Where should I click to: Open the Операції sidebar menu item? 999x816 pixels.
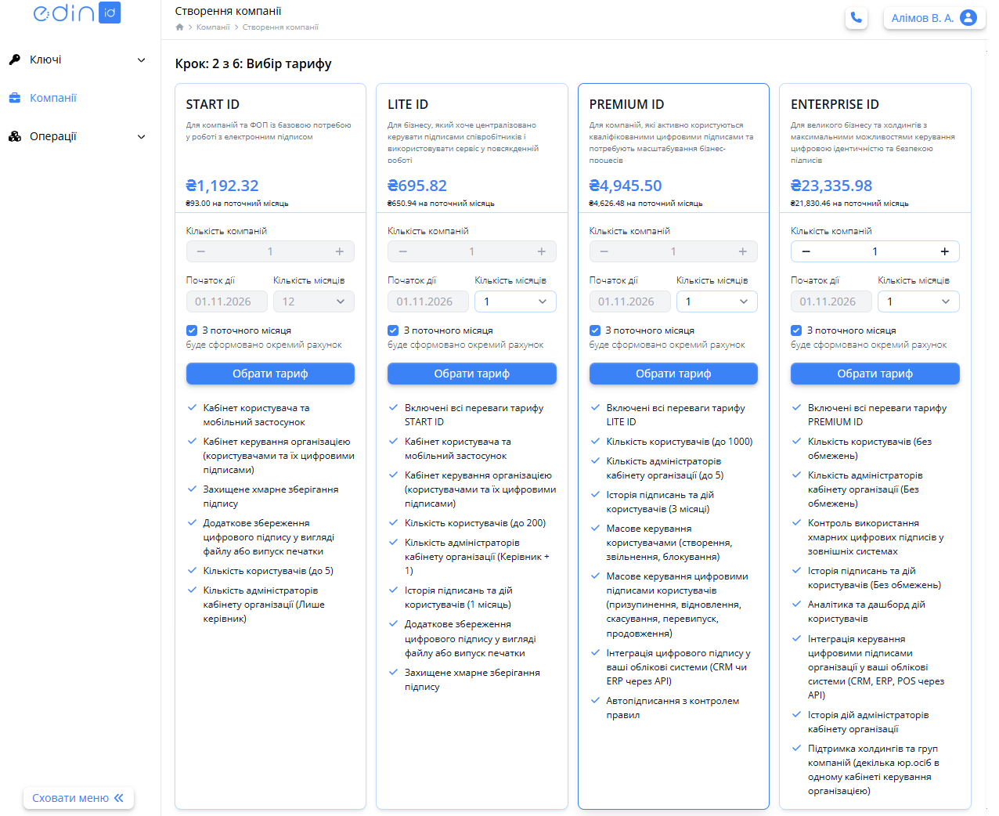click(78, 136)
